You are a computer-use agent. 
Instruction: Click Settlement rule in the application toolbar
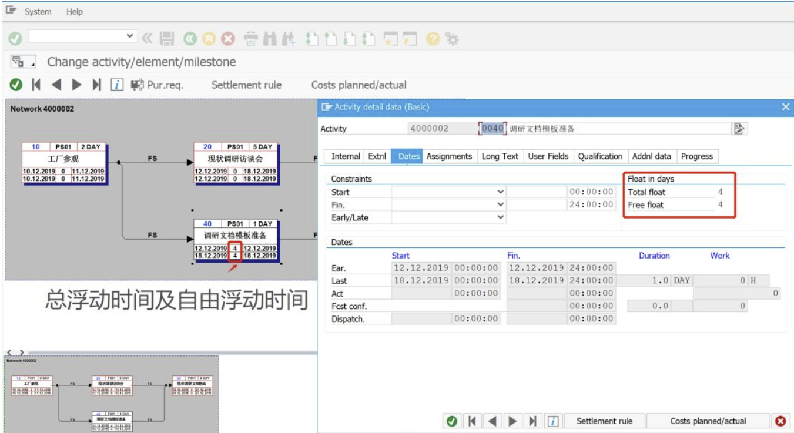246,85
